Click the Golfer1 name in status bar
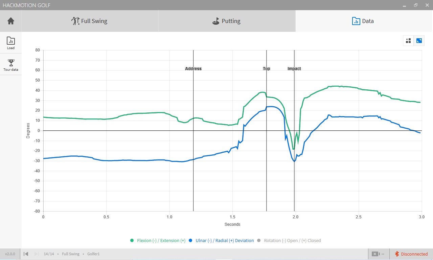Viewport: 433px width, 260px height. click(x=93, y=254)
